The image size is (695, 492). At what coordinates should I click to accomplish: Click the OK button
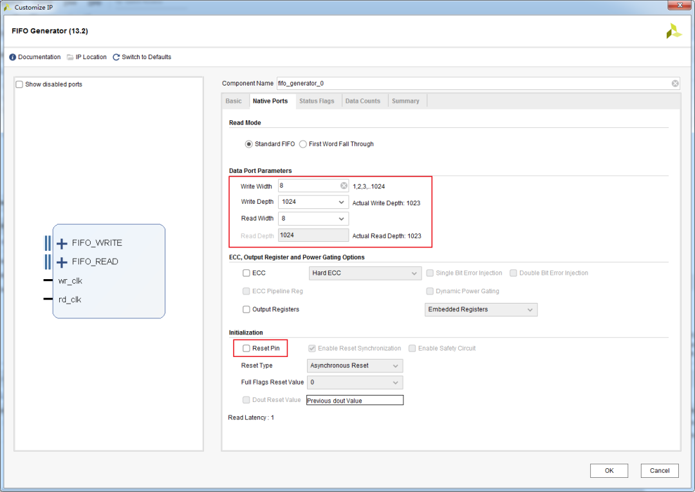609,471
